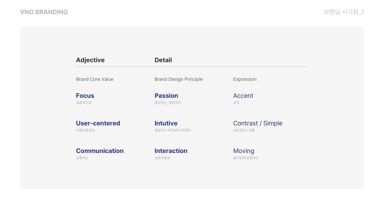Click the 몰입하는, 열정적인 caption under Passion
This screenshot has height=216, width=384.
click(168, 103)
